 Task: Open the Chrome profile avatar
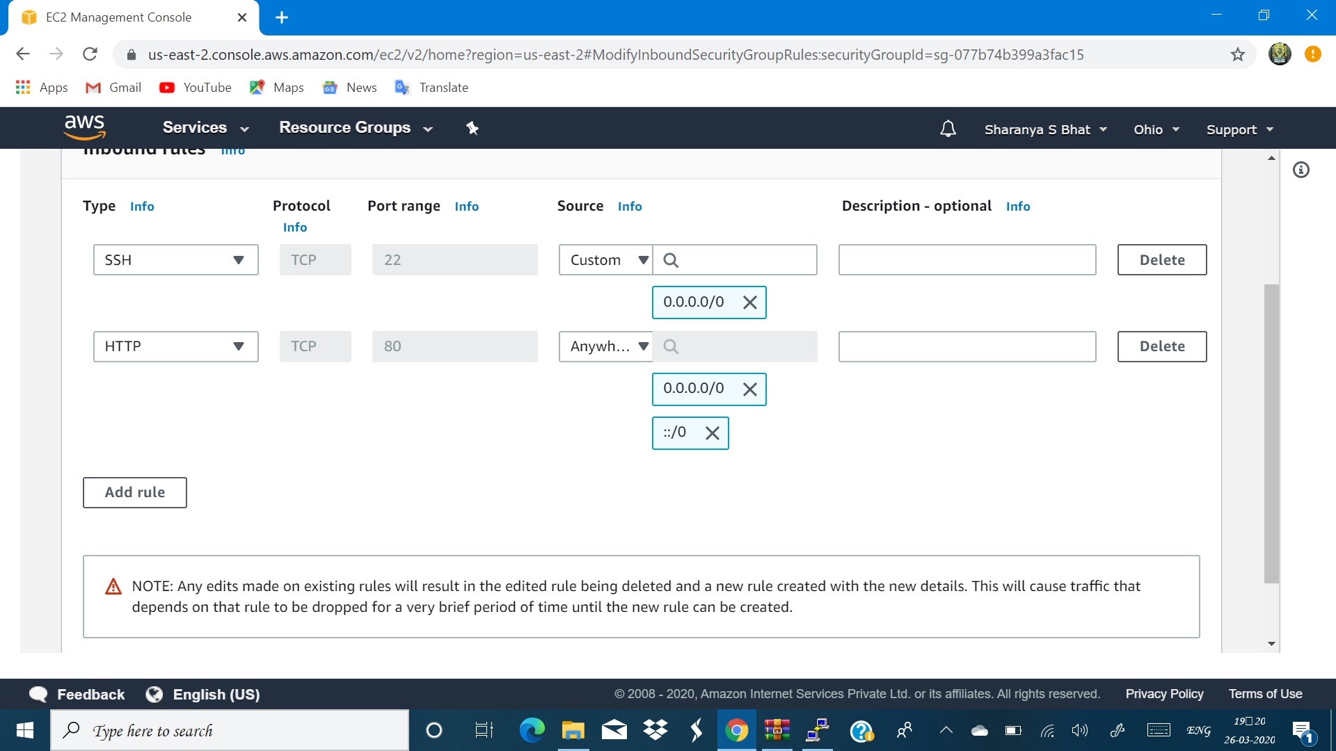(x=1280, y=54)
